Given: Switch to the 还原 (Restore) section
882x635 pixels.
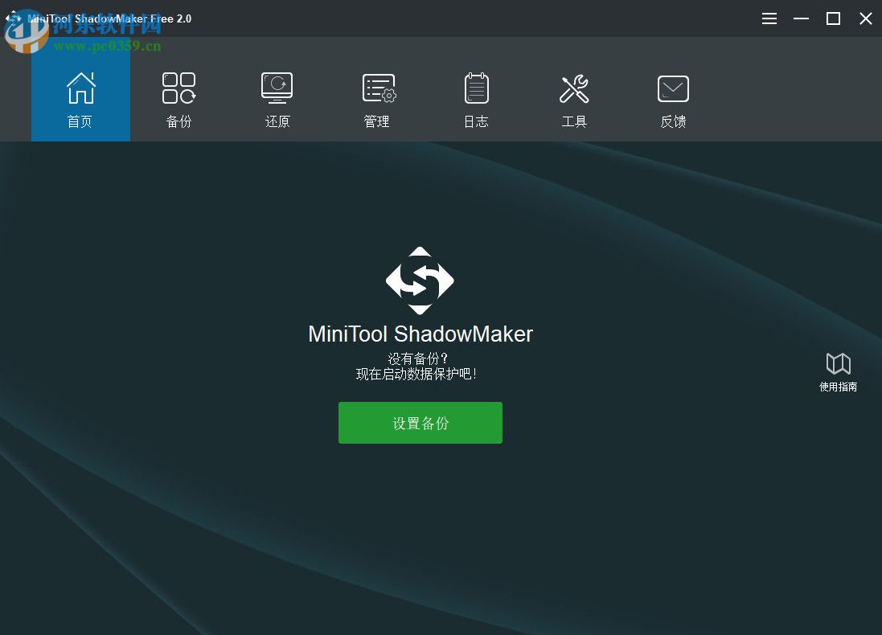Looking at the screenshot, I should [277, 98].
